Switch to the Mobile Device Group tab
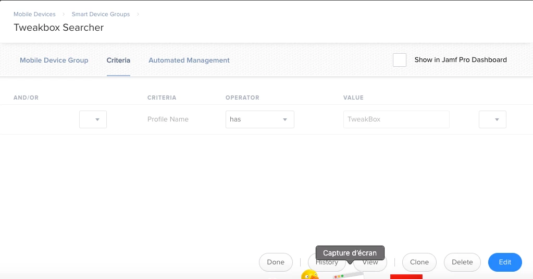This screenshot has height=279, width=533. [x=54, y=60]
